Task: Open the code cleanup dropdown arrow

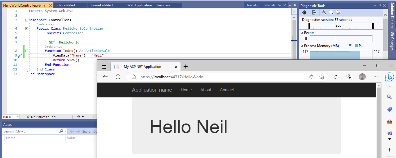Action: tap(83, 117)
